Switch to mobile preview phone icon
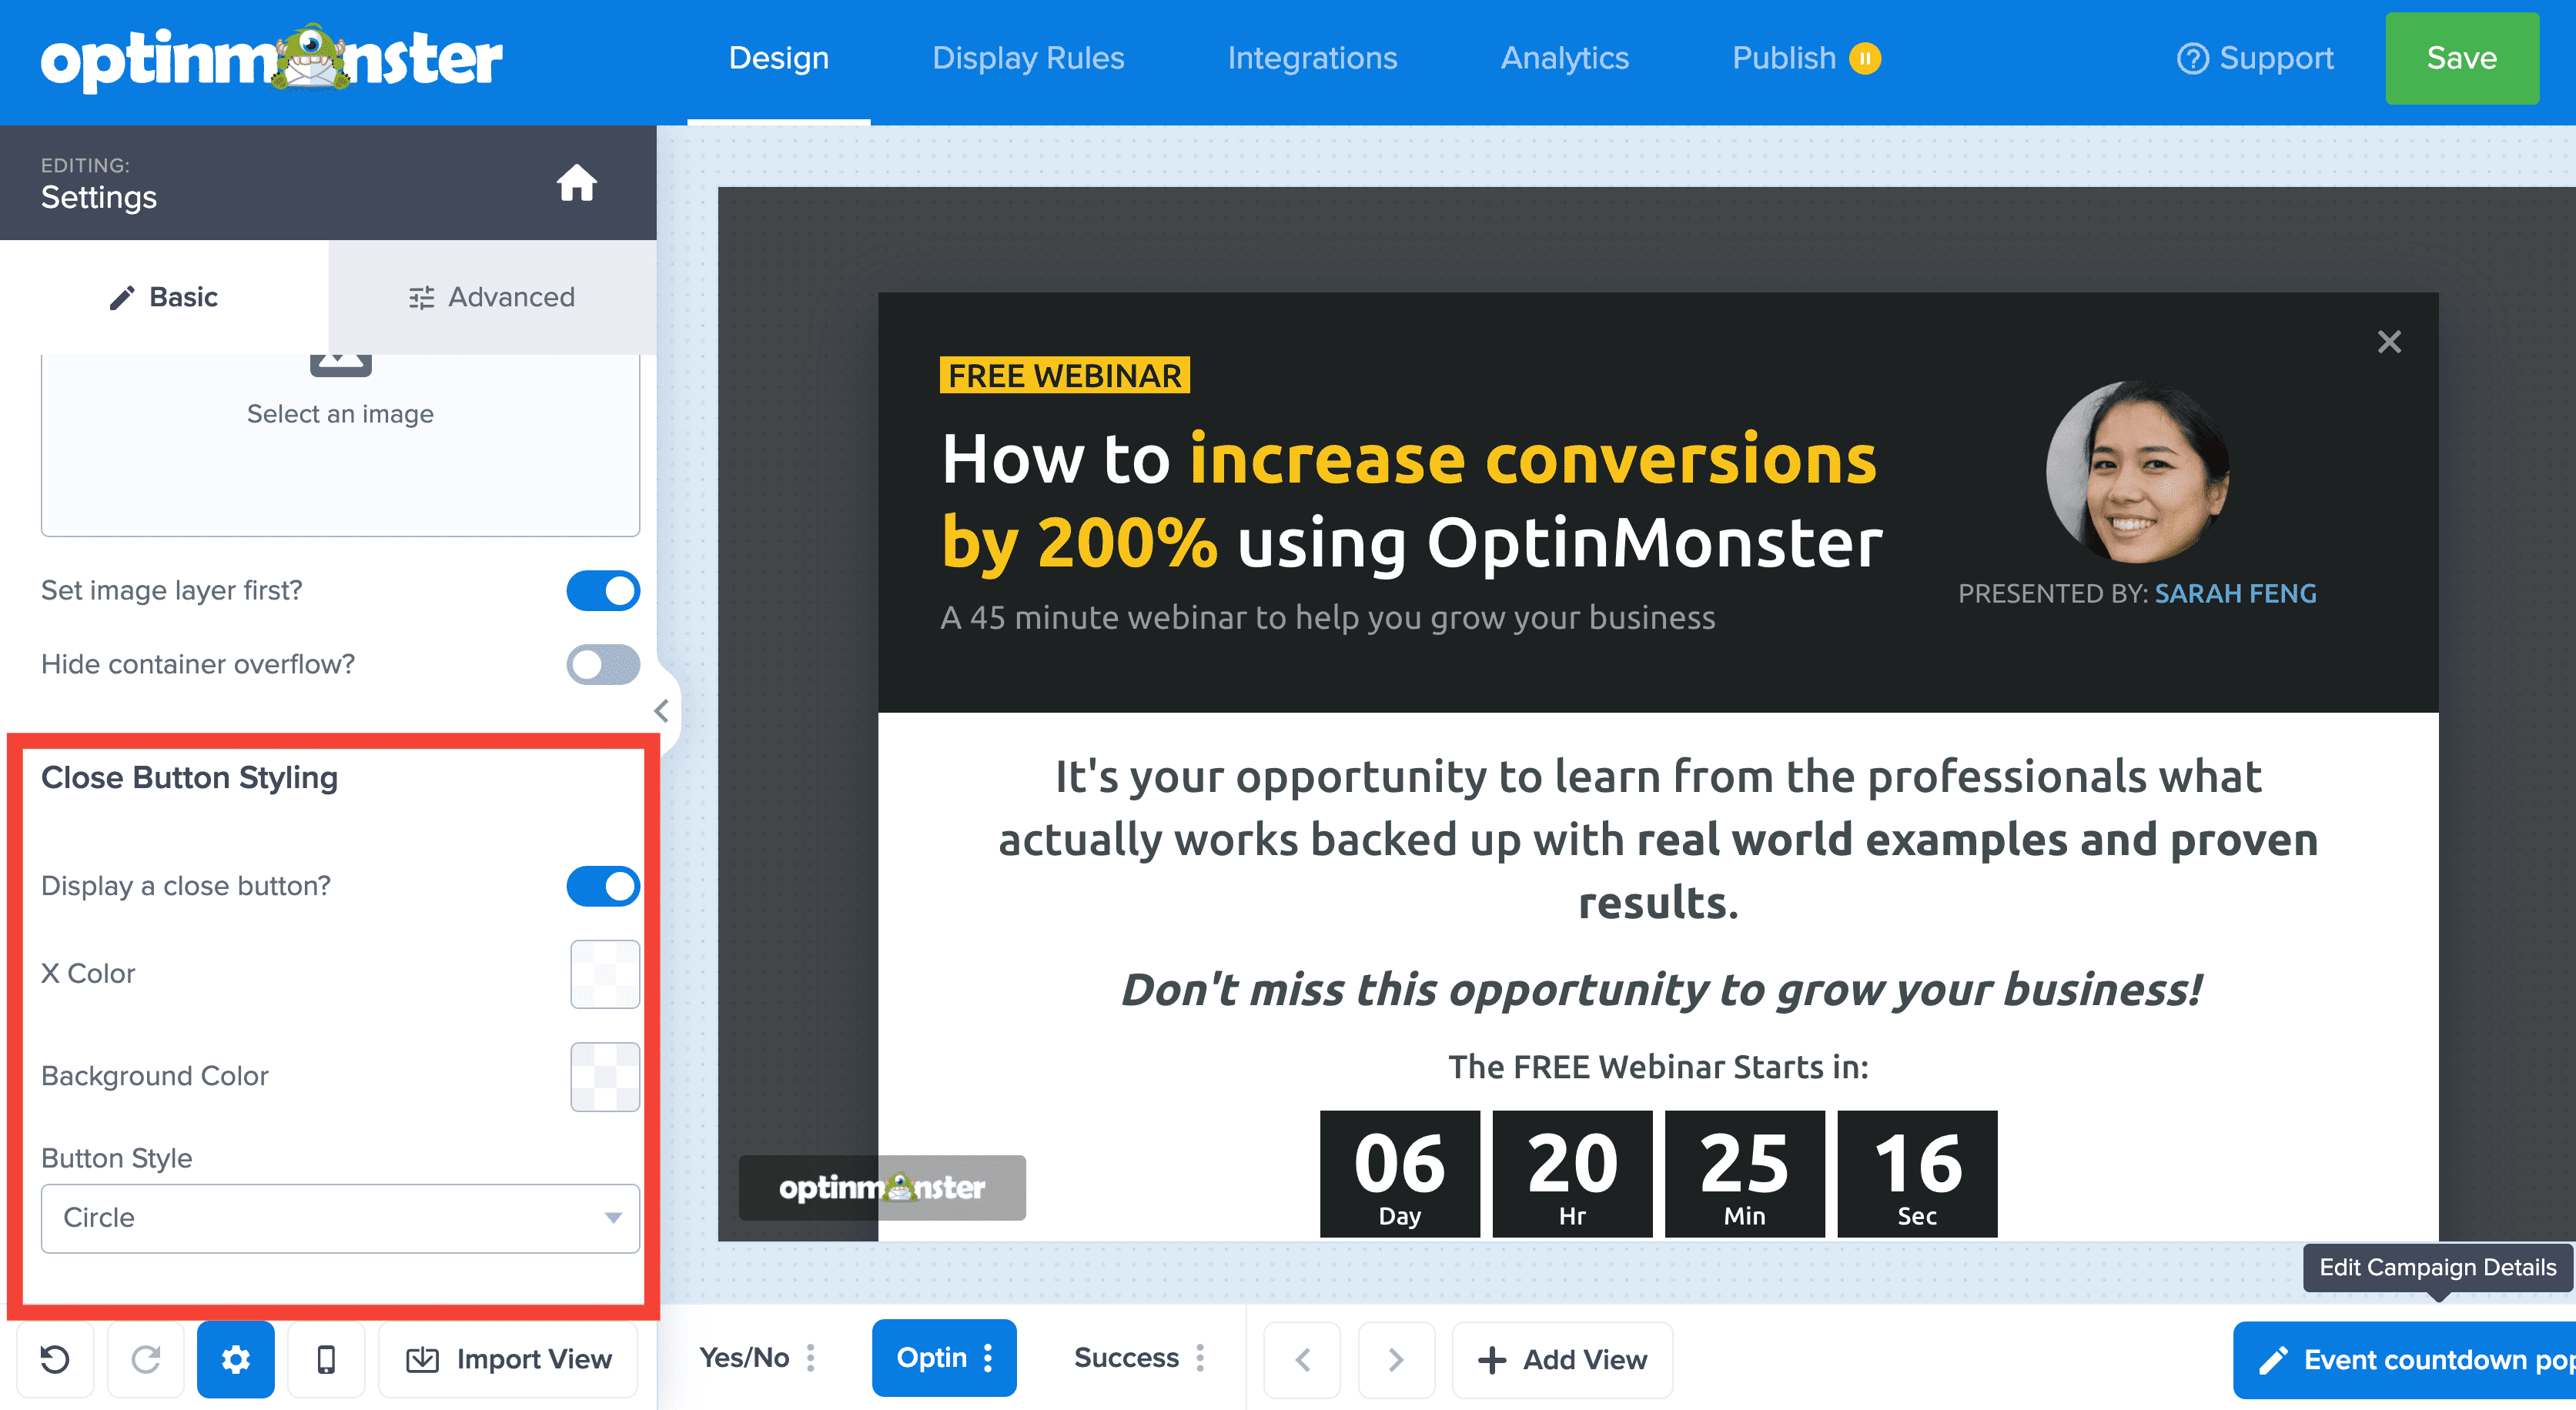This screenshot has height=1410, width=2576. click(x=326, y=1359)
